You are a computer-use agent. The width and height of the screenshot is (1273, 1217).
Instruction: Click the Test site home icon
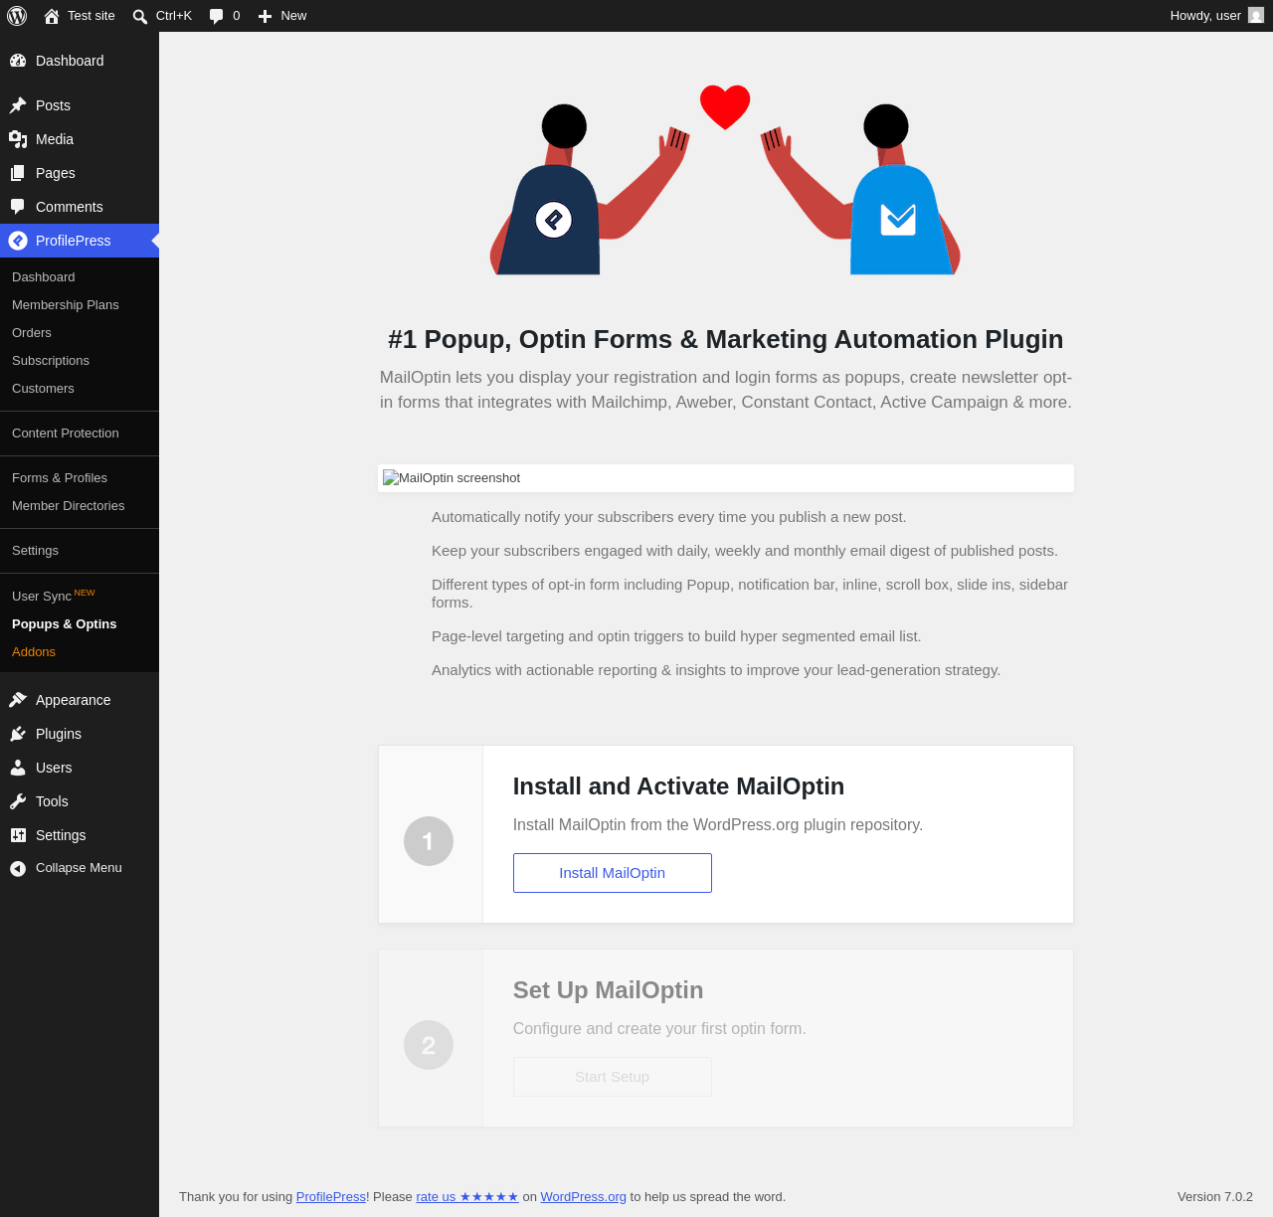pyautogui.click(x=52, y=16)
